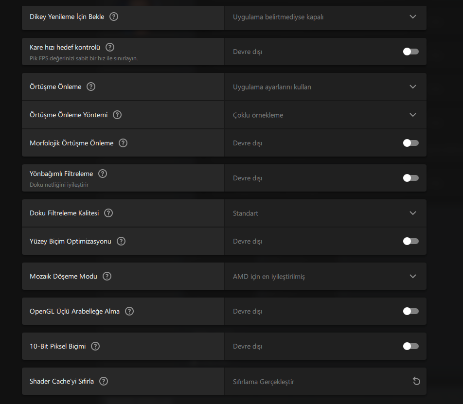Open help tooltip for Örtüşme Önleme Yöntemi

117,115
